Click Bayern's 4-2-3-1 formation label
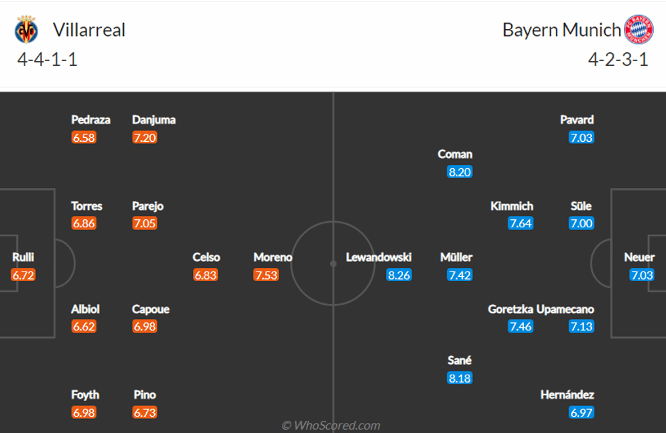The image size is (666, 433). (618, 60)
